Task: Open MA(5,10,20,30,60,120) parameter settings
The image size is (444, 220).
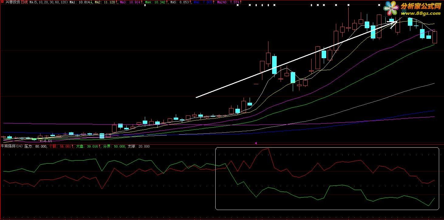Action: point(49,2)
